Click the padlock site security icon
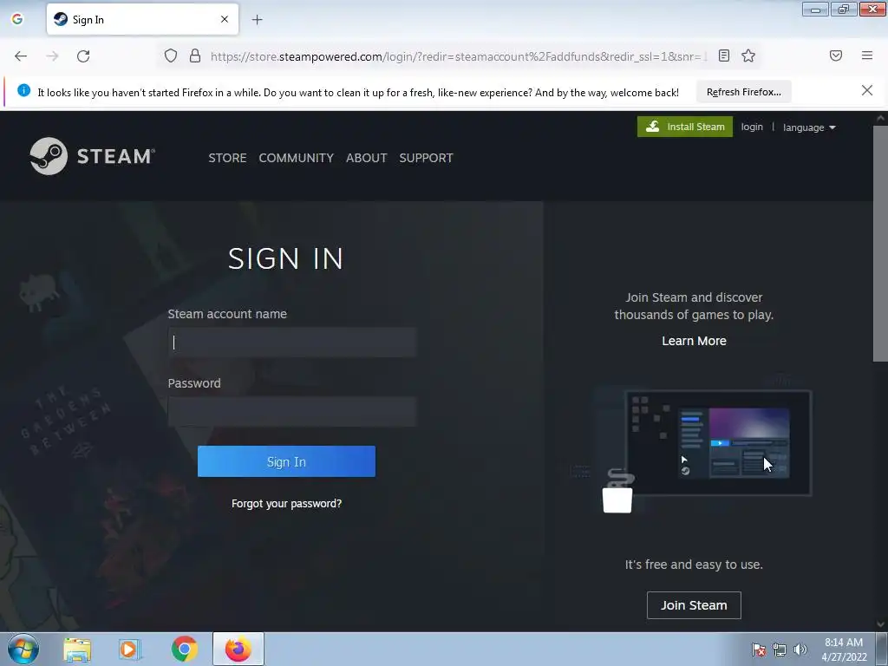 click(x=195, y=55)
